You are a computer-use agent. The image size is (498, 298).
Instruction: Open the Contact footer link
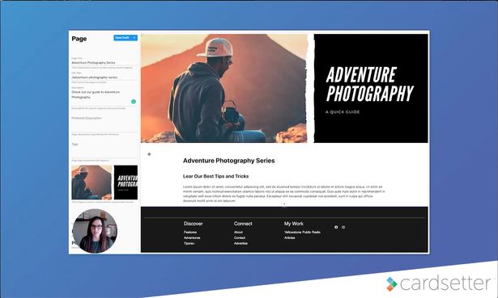coord(240,237)
